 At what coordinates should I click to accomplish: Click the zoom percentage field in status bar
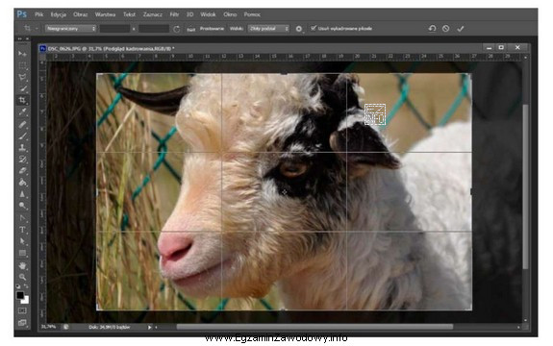(48, 327)
